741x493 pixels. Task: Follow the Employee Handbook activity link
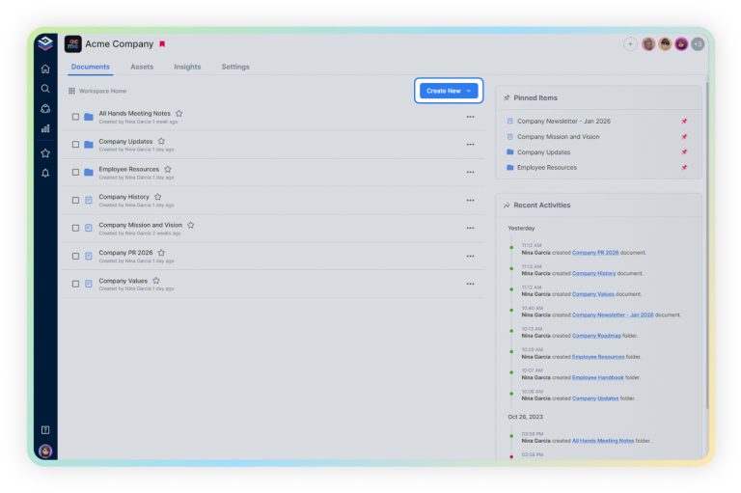(x=597, y=377)
